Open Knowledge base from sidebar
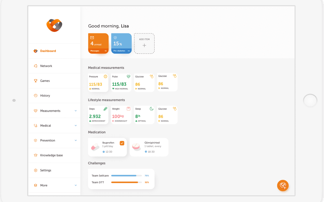The image size is (324, 202). [51, 155]
